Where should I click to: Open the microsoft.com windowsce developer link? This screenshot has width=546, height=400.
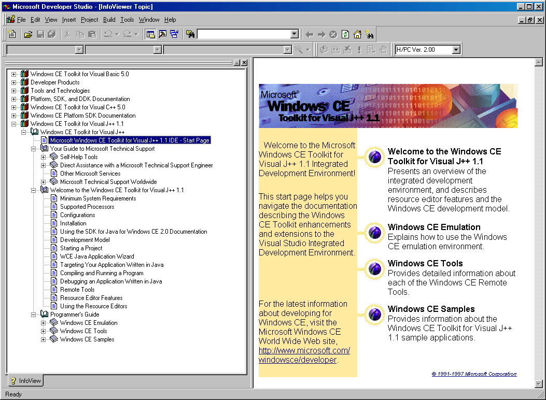point(304,355)
